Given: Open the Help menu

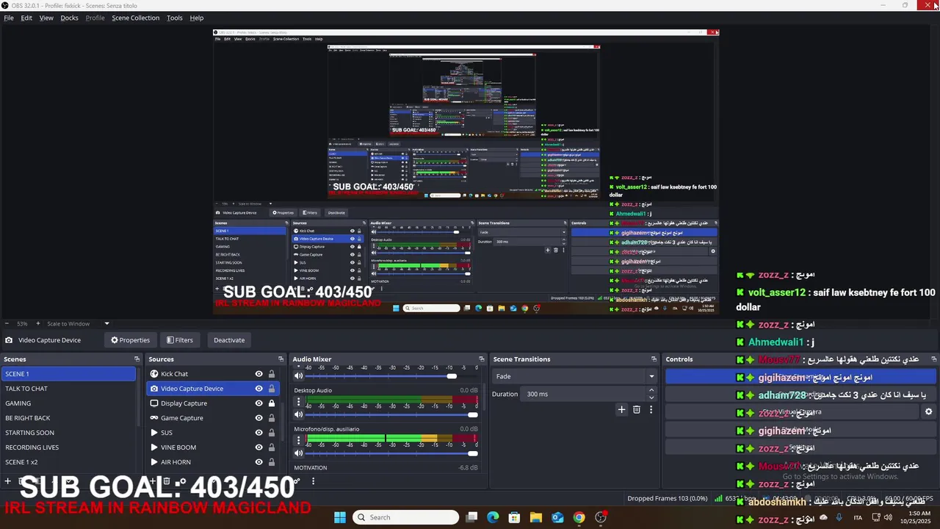Looking at the screenshot, I should (197, 18).
